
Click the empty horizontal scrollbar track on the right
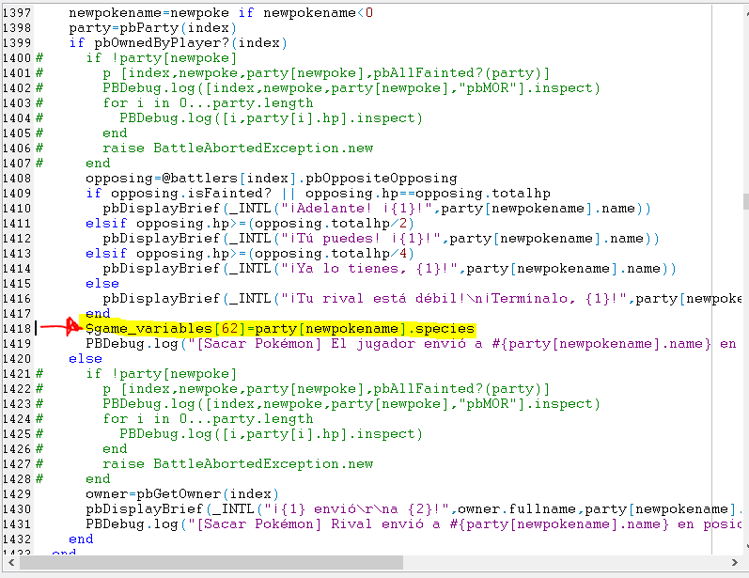tap(564, 562)
